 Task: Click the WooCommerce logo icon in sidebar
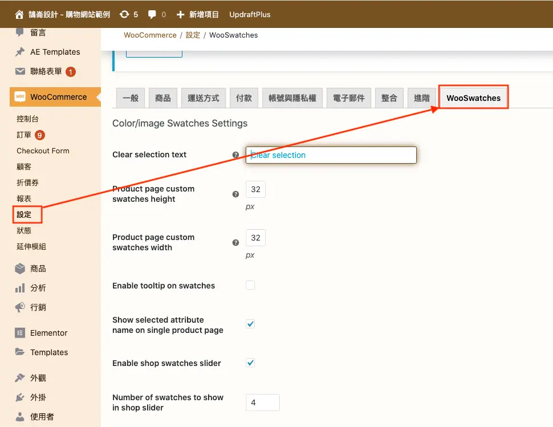[20, 96]
